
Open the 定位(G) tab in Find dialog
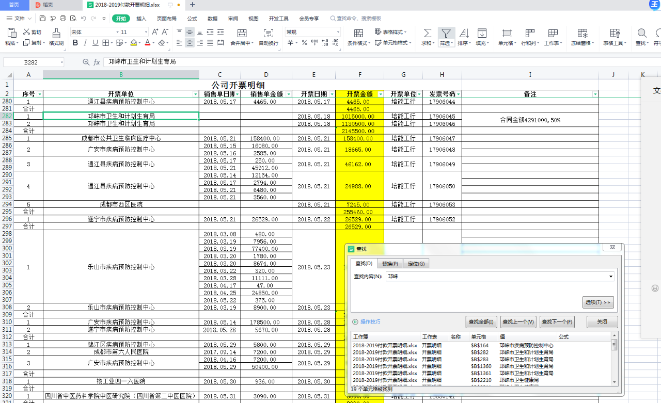click(x=416, y=264)
